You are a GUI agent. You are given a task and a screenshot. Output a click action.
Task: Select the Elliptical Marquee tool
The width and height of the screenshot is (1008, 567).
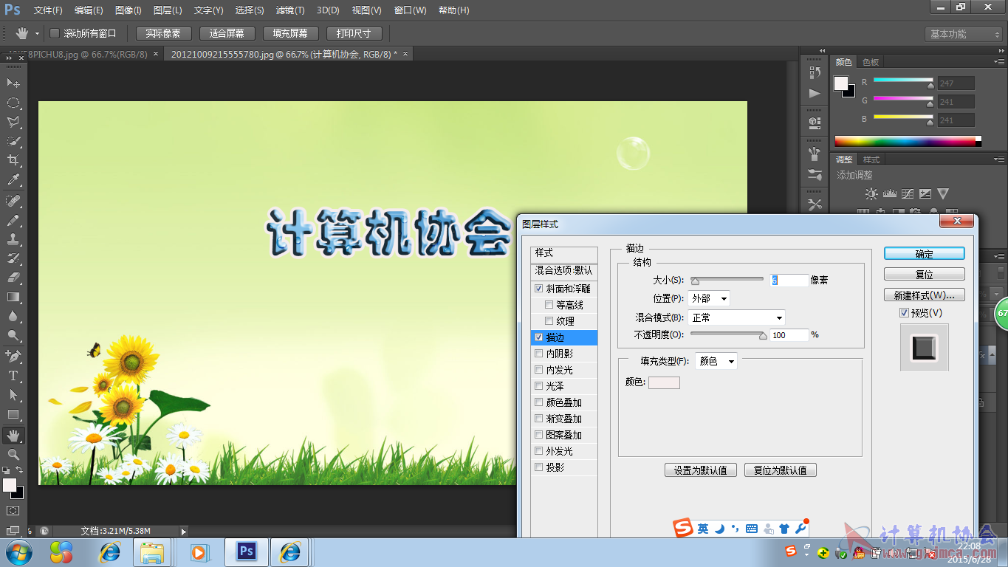click(x=13, y=103)
